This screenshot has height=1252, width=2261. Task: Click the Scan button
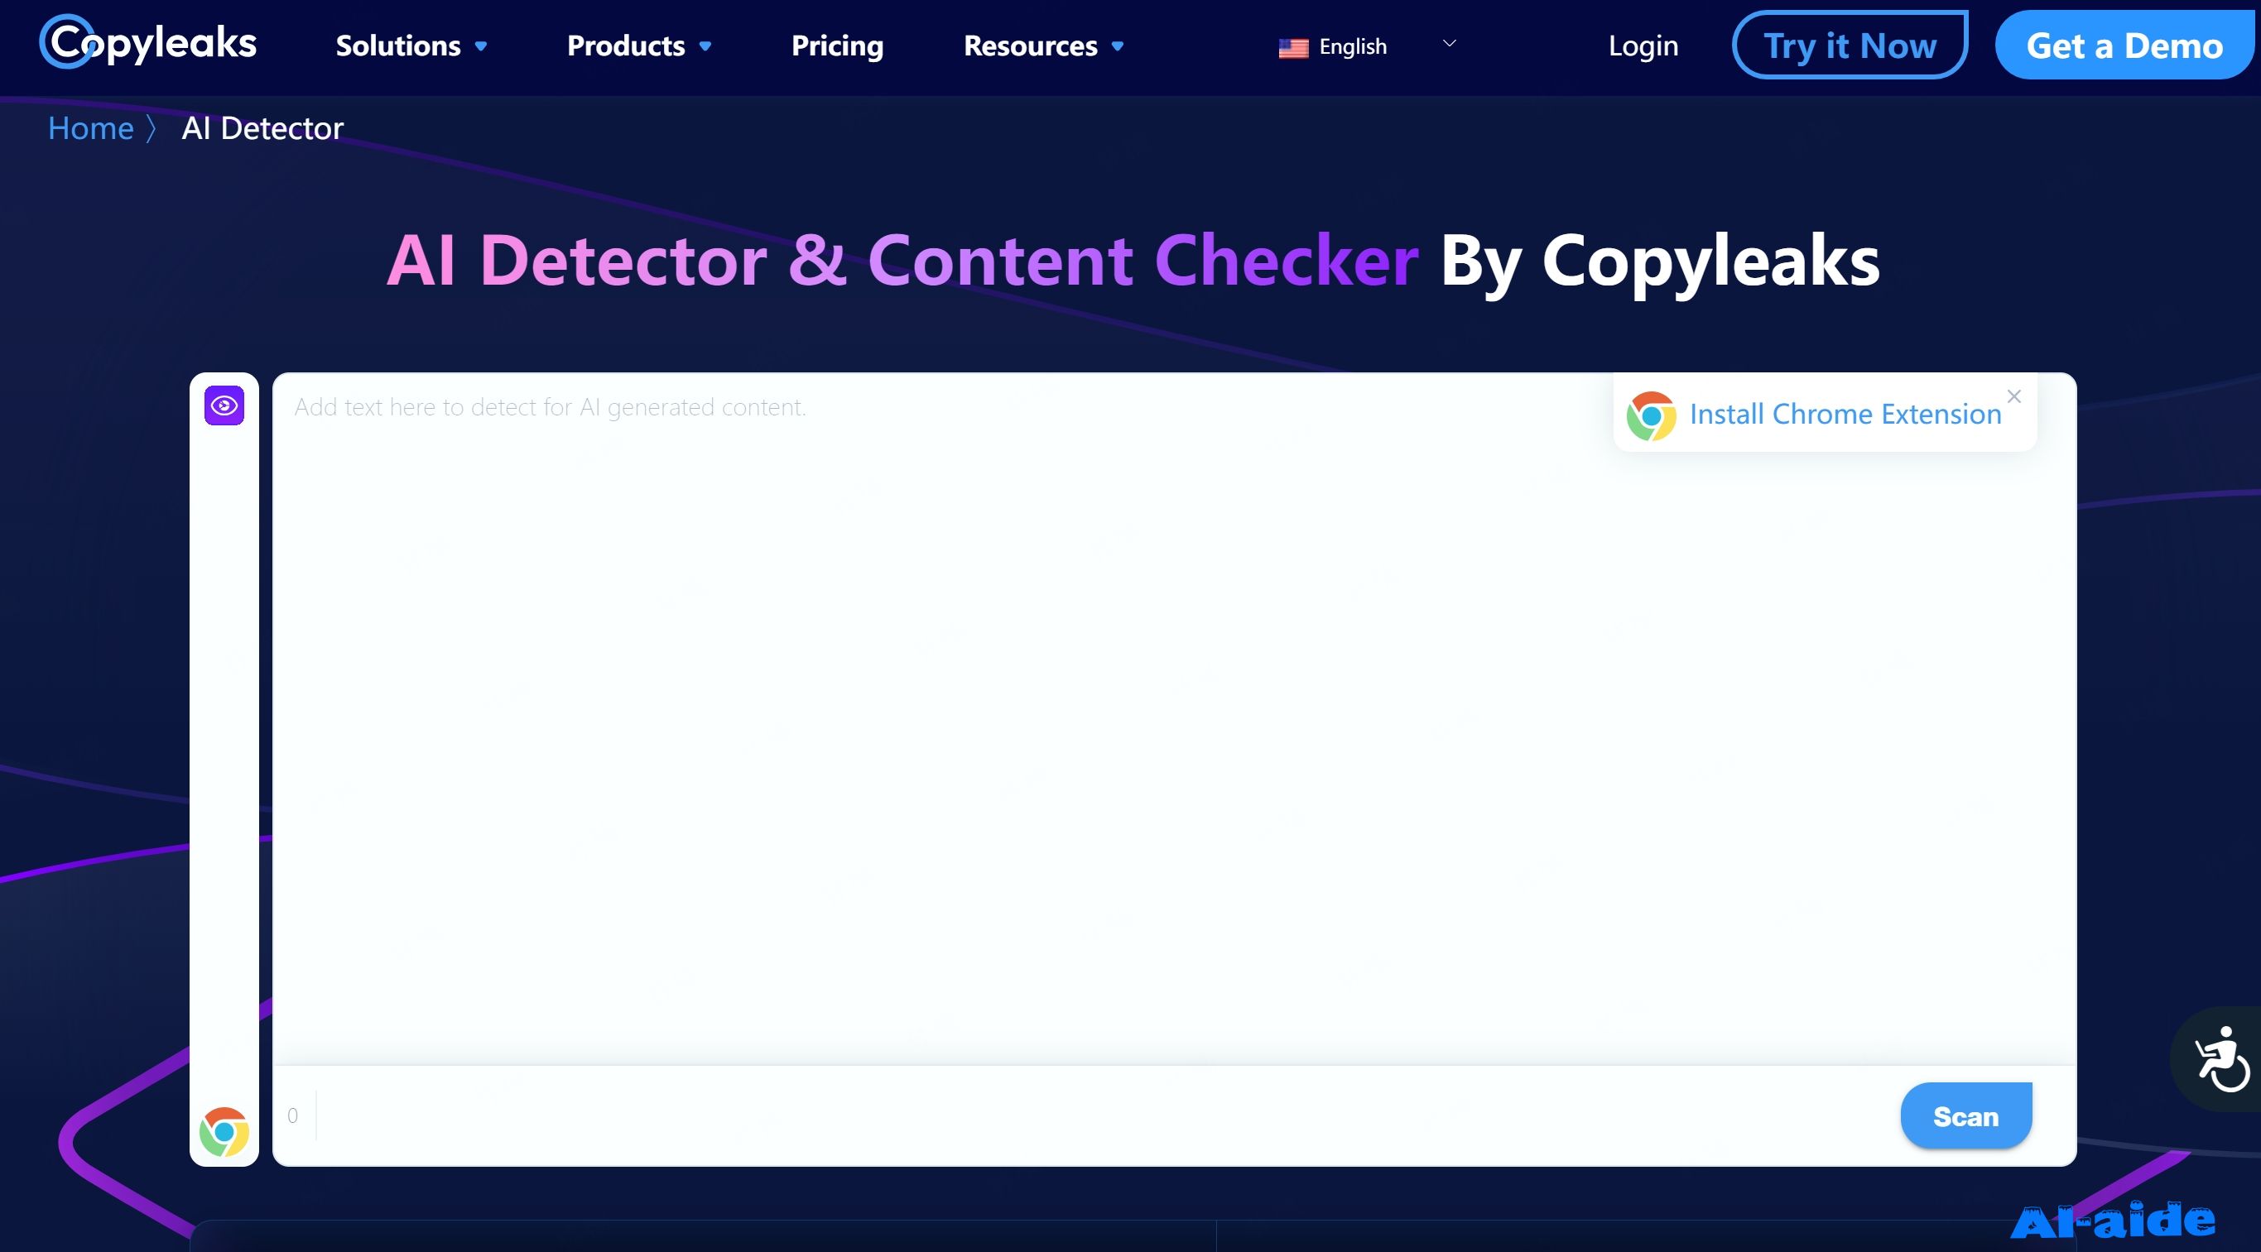(x=1966, y=1116)
